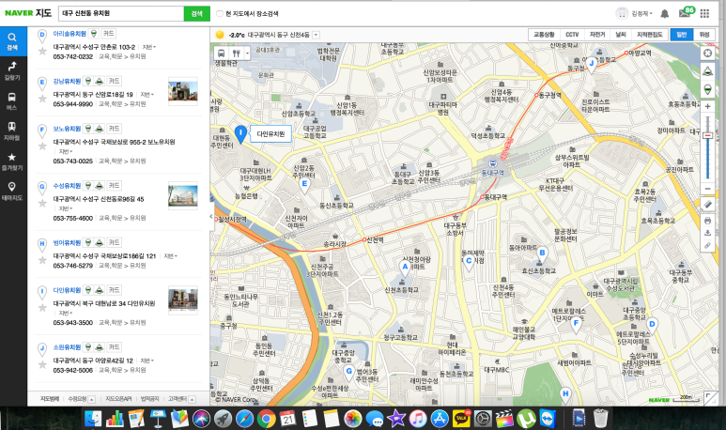The height and width of the screenshot is (430, 726).
Task: Click the map zoom in plus button
Action: [x=707, y=106]
